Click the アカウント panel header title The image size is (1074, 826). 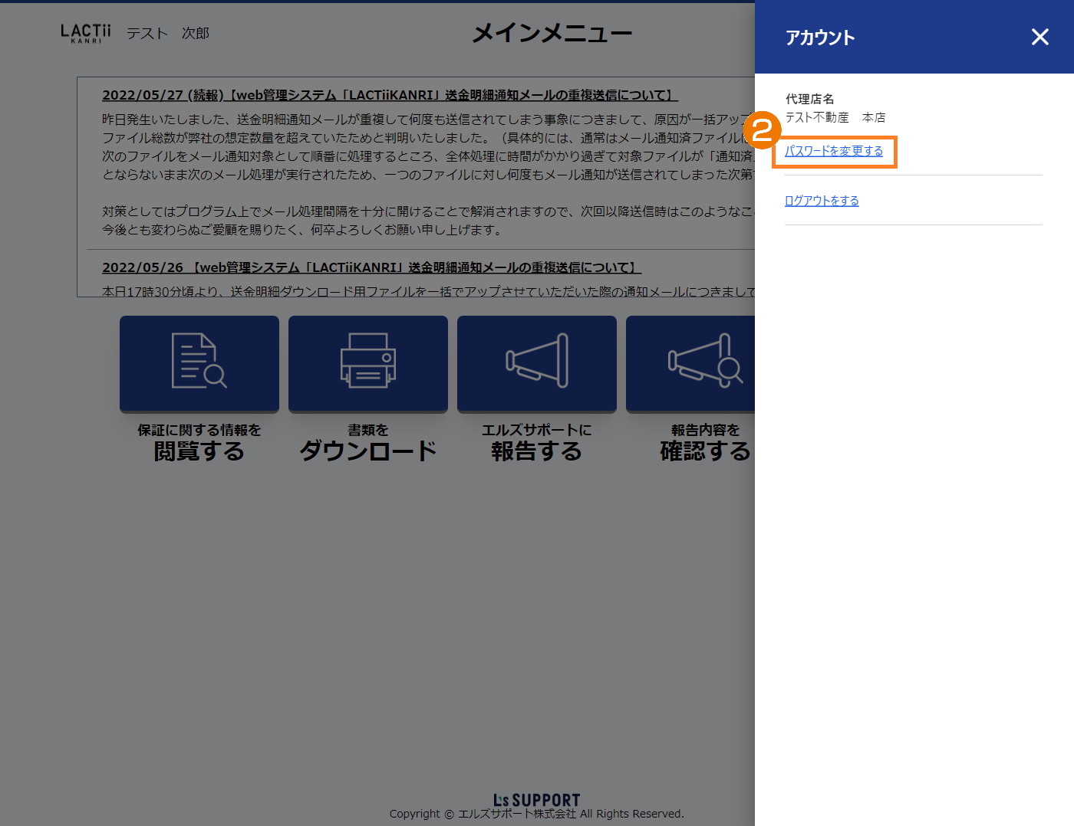(x=820, y=38)
